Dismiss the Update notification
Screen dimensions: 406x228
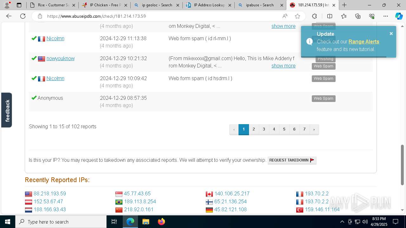point(391,34)
